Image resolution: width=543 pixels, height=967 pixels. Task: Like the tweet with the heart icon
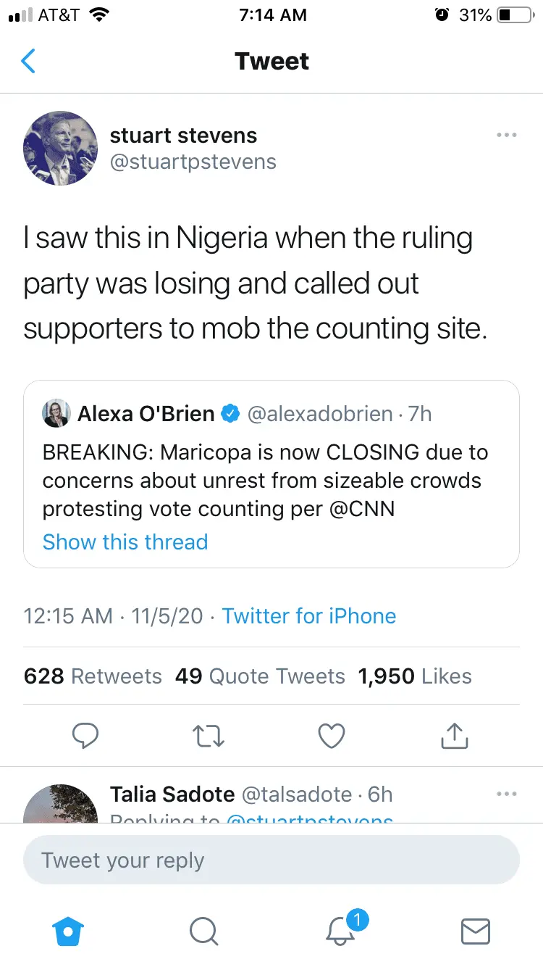pos(332,736)
